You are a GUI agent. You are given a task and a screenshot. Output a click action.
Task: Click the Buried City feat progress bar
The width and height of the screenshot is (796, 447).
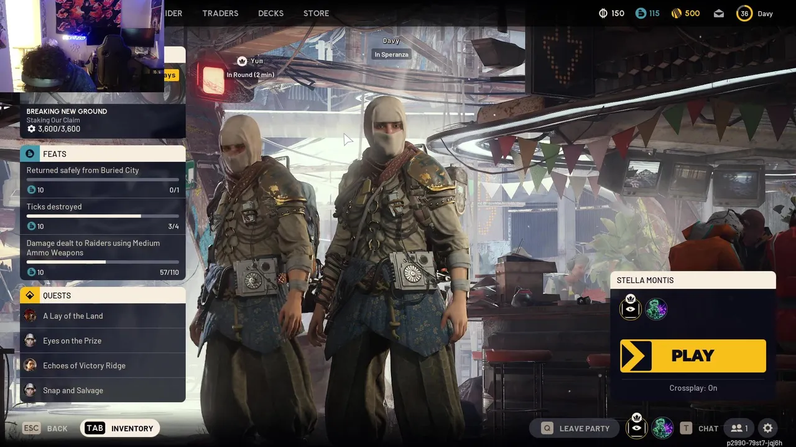click(x=103, y=179)
